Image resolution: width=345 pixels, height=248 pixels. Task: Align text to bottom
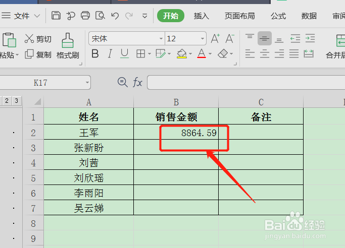tap(279, 39)
